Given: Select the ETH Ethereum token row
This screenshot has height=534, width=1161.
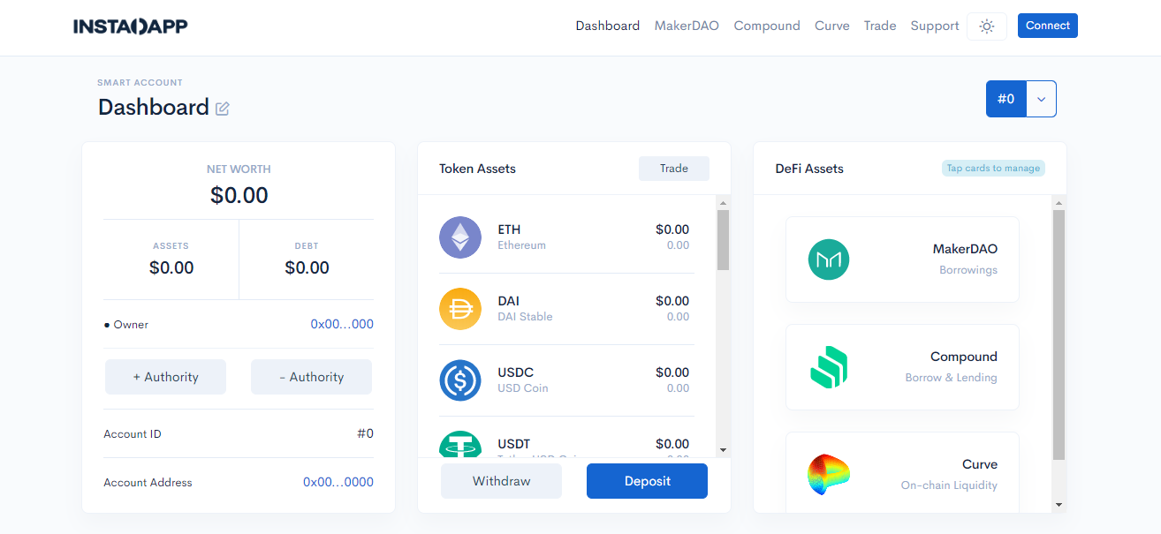Looking at the screenshot, I should point(566,237).
